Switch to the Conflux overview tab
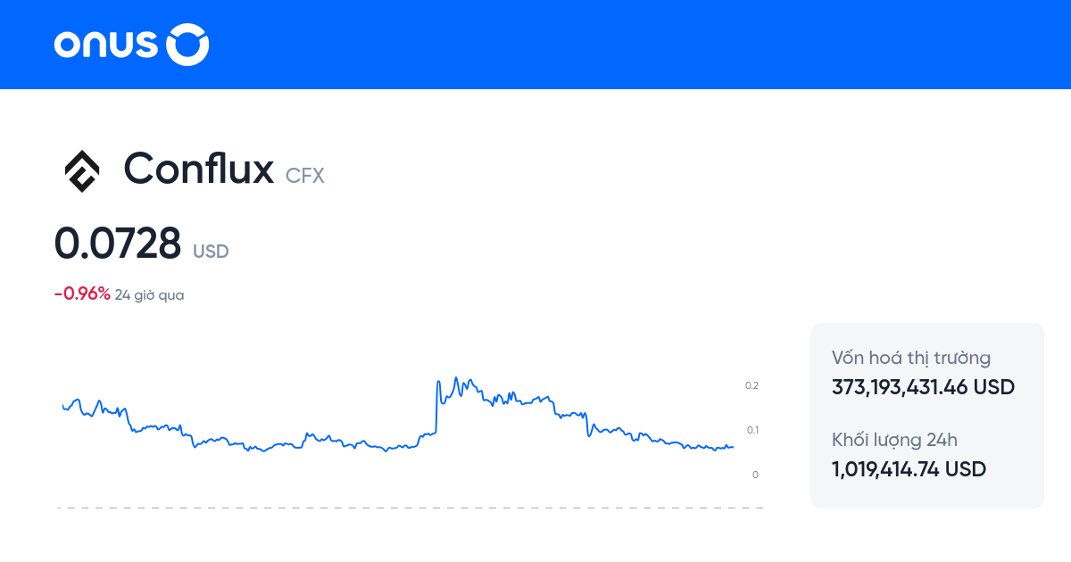Viewport: 1071px width, 562px height. [200, 169]
